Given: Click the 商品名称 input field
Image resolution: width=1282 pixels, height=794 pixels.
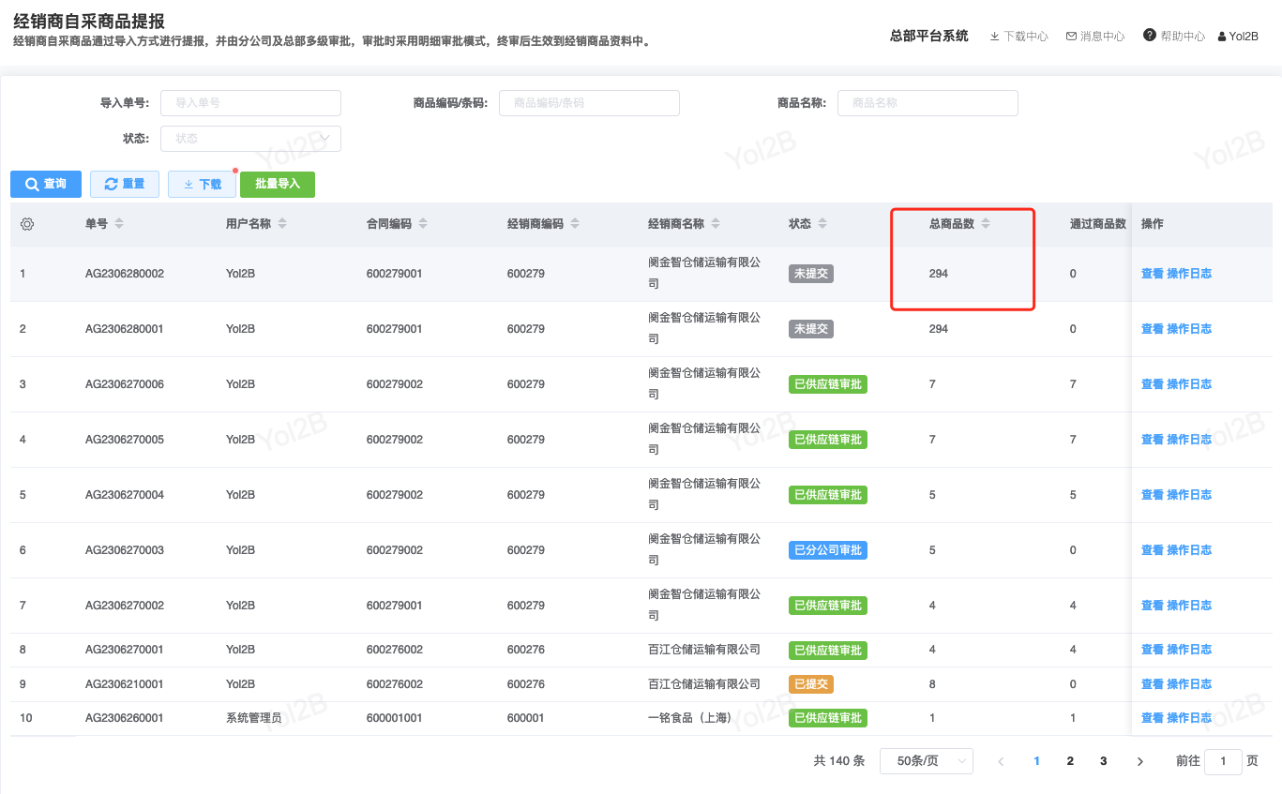Looking at the screenshot, I should coord(928,103).
